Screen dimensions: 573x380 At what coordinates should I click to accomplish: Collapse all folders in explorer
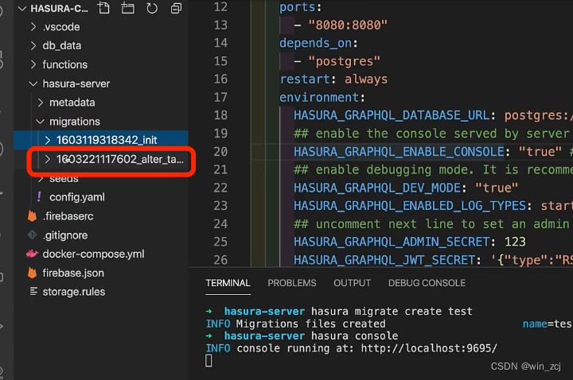(176, 8)
